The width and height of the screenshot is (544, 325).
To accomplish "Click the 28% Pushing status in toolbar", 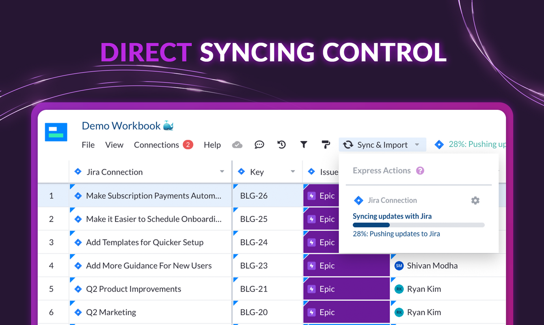I will 477,144.
